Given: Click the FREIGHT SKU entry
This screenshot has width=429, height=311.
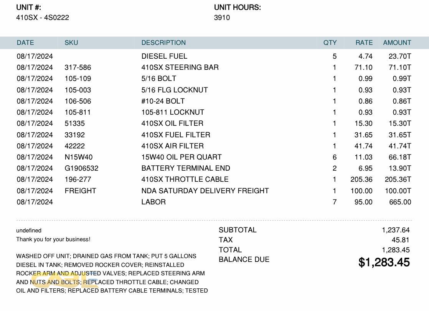Looking at the screenshot, I should point(80,191).
